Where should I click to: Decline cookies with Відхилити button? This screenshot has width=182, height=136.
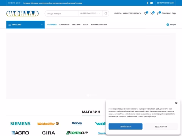[161, 127]
